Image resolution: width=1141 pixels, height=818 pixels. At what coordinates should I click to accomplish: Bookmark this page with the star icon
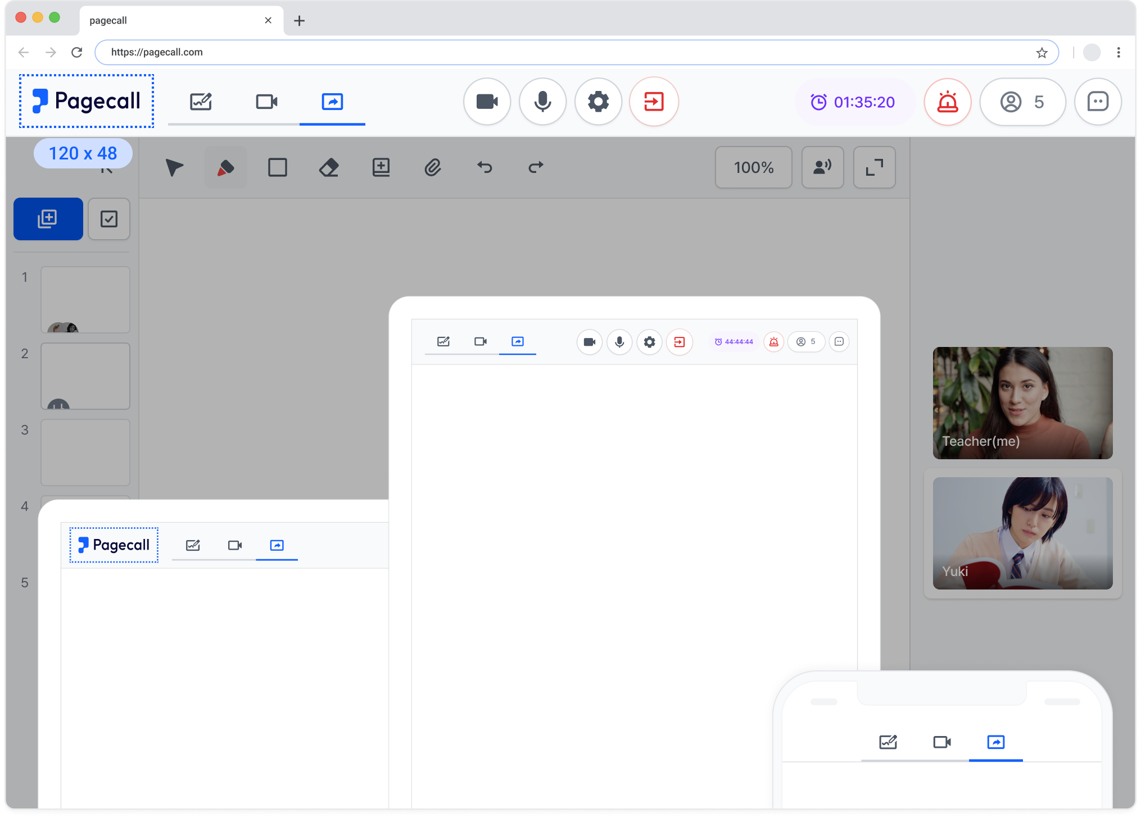tap(1042, 53)
